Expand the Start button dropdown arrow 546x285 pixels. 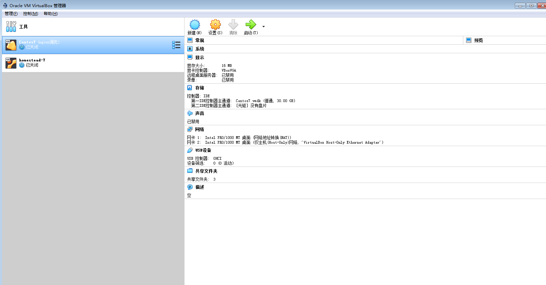coord(263,27)
